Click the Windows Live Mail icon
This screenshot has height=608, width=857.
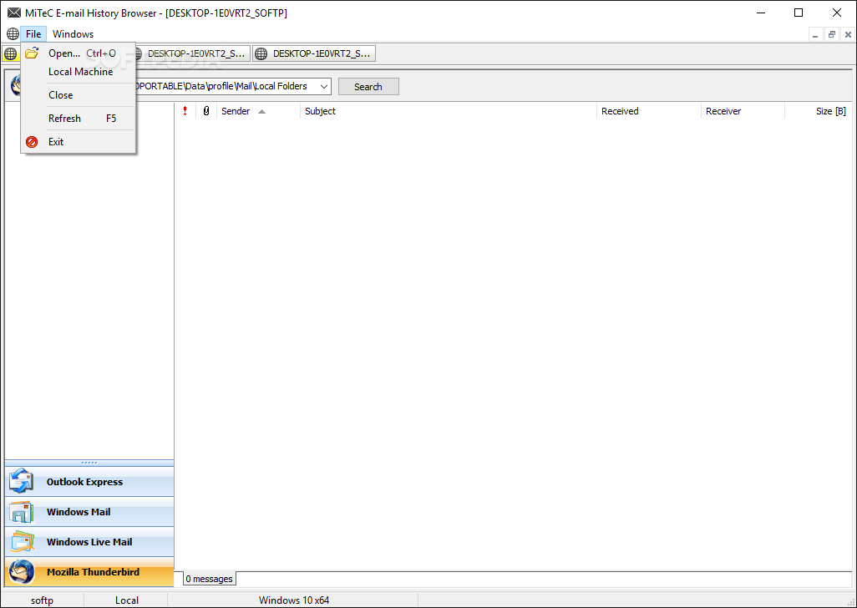[x=22, y=542]
